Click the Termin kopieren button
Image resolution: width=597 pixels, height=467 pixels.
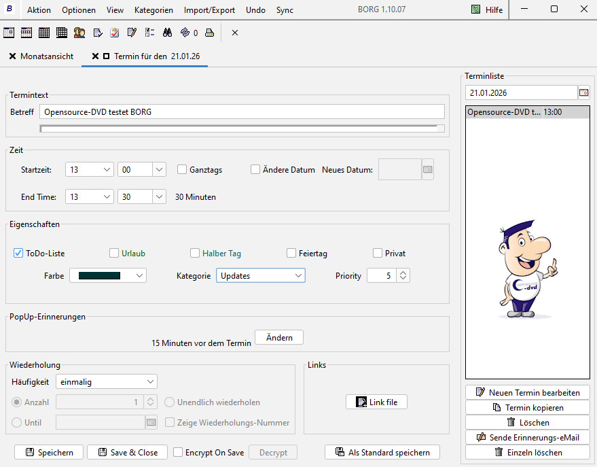click(x=528, y=408)
